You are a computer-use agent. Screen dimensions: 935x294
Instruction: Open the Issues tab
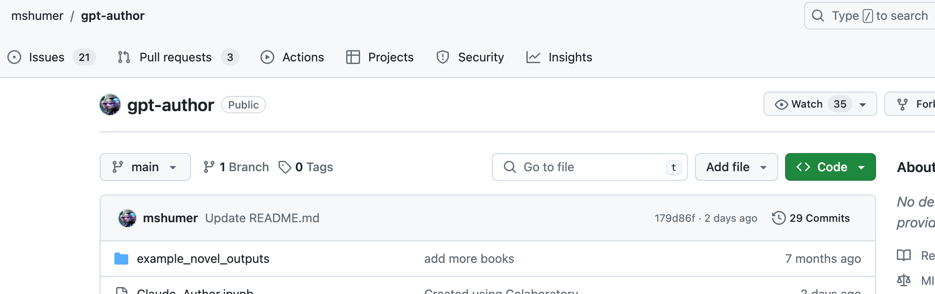(46, 57)
